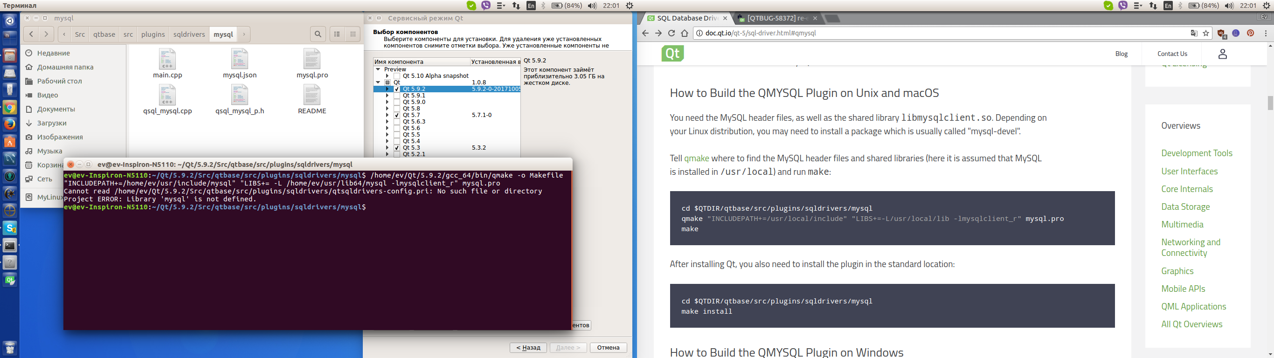Click the Назад button in Qt installer

click(x=529, y=348)
